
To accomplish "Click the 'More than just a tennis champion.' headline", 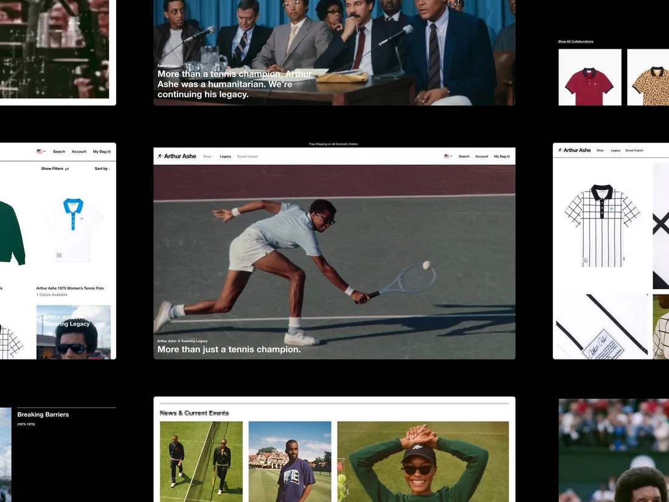I will click(x=229, y=349).
